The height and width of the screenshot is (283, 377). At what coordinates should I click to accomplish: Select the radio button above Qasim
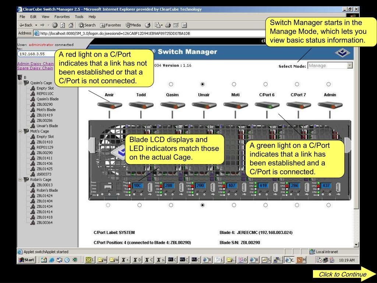pyautogui.click(x=171, y=84)
